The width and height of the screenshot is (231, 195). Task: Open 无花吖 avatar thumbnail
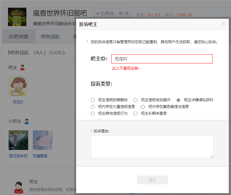[x=18, y=86]
